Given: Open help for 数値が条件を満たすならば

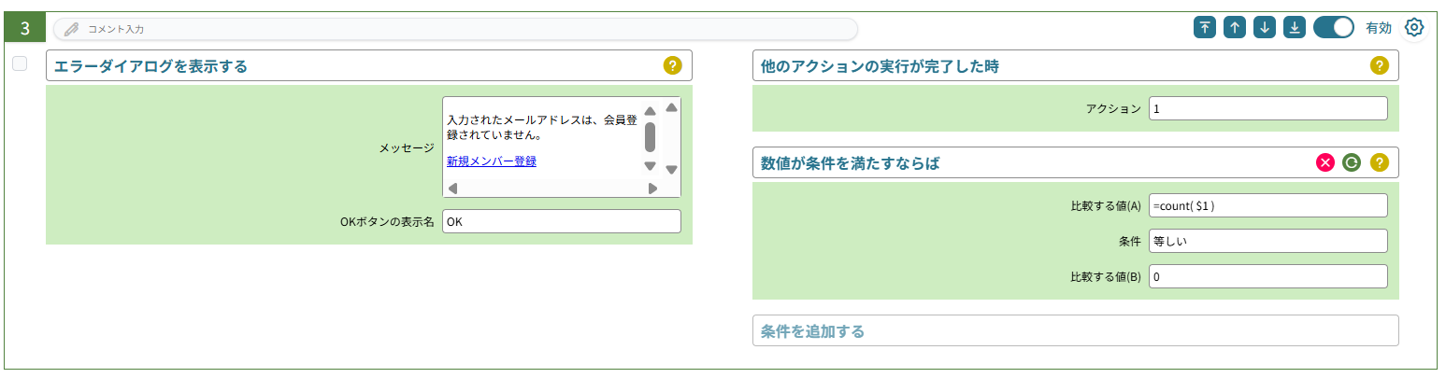Looking at the screenshot, I should coord(1380,162).
